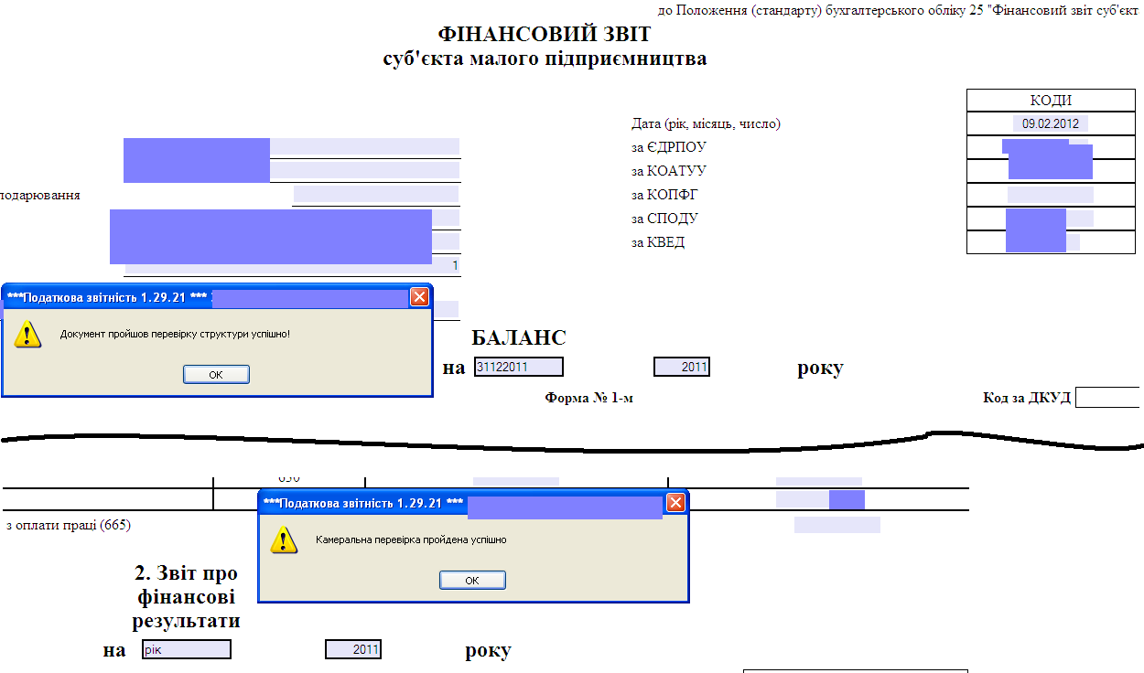Click the value field in row 'оплати праці (665)'
This screenshot has height=673, width=1144.
pyautogui.click(x=836, y=525)
